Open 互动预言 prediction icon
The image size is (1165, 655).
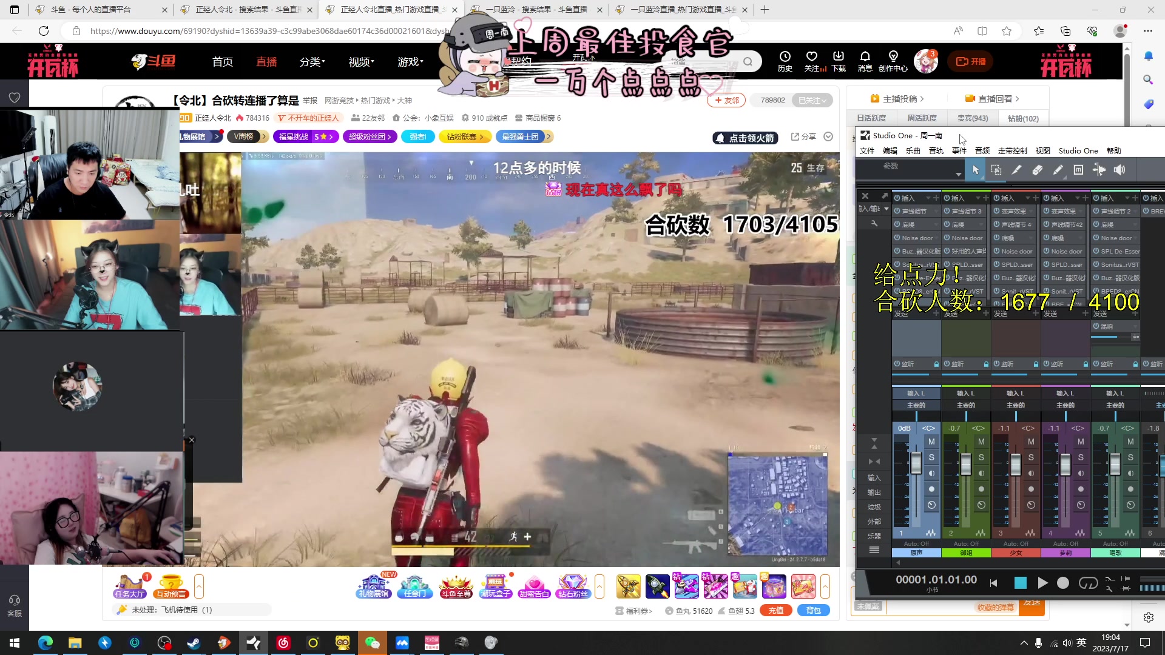[x=171, y=586]
